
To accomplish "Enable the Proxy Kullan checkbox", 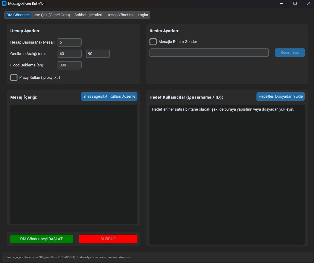I will (14, 78).
